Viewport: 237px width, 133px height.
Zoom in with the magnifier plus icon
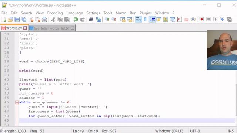pos(107,20)
